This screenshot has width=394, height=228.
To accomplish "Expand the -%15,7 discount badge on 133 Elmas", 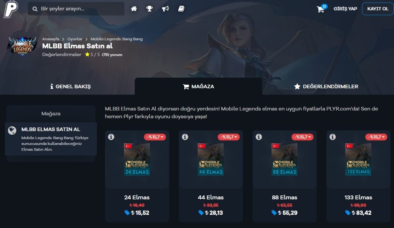I will click(x=376, y=137).
